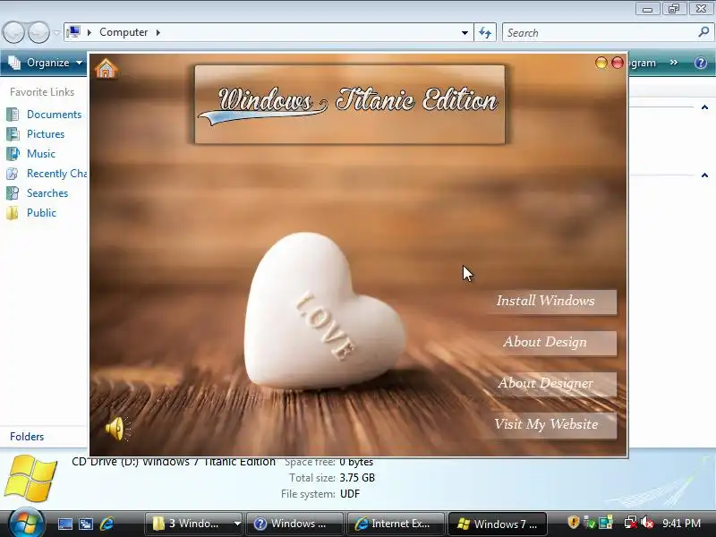The width and height of the screenshot is (716, 537).
Task: Click Computer in the address bar
Action: (x=124, y=32)
